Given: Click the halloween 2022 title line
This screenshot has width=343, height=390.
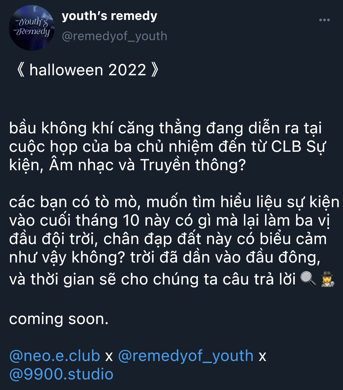Looking at the screenshot, I should tap(88, 70).
